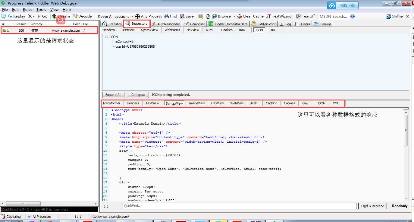Select the userId=U17080986263808 node
This screenshot has height=222, width=414.
[x=135, y=46]
